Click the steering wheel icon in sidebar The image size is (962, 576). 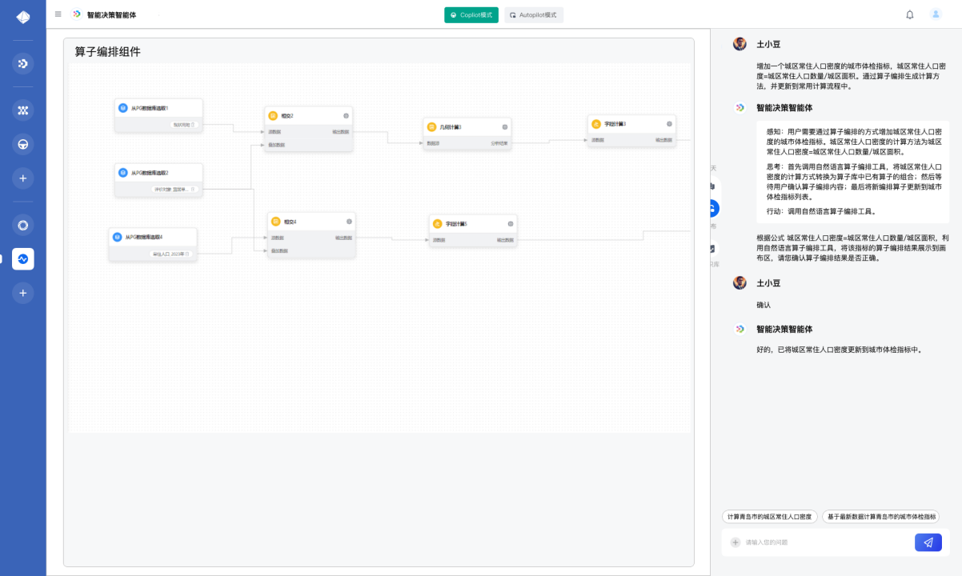[x=23, y=144]
